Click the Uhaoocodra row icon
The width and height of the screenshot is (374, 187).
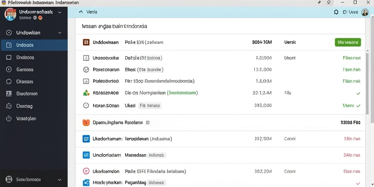pos(86,58)
